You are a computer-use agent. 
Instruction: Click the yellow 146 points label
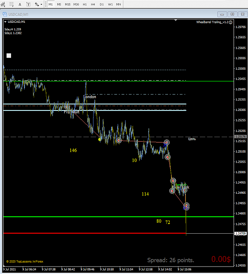click(73, 150)
